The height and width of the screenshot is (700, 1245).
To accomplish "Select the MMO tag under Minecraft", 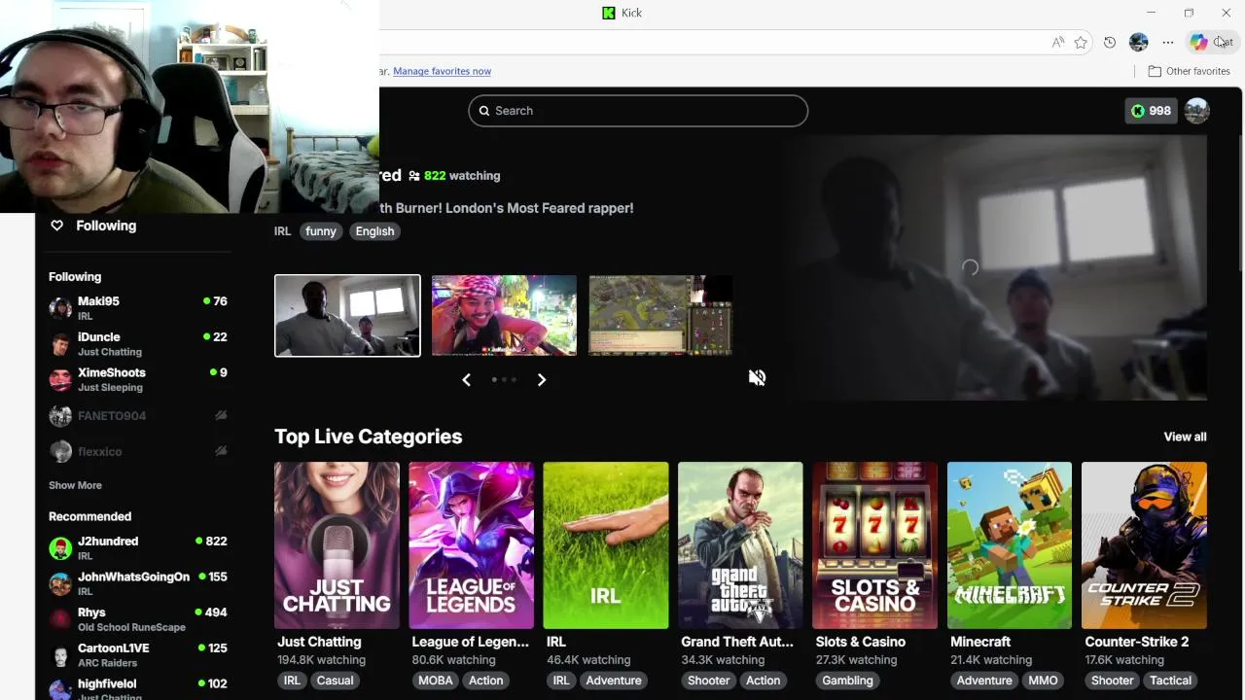I will tap(1043, 681).
